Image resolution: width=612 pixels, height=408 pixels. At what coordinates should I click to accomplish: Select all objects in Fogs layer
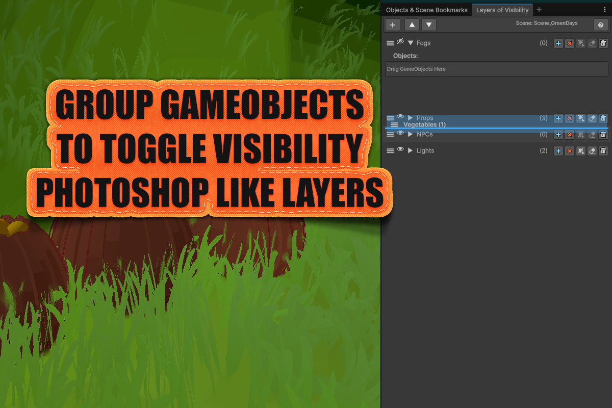pos(581,43)
